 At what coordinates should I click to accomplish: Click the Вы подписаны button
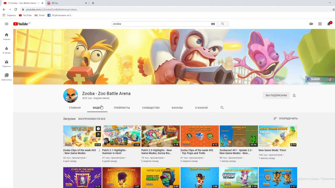tap(276, 95)
